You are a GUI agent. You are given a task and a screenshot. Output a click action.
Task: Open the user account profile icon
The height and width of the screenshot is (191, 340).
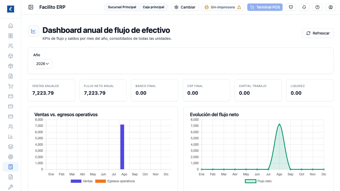331,7
